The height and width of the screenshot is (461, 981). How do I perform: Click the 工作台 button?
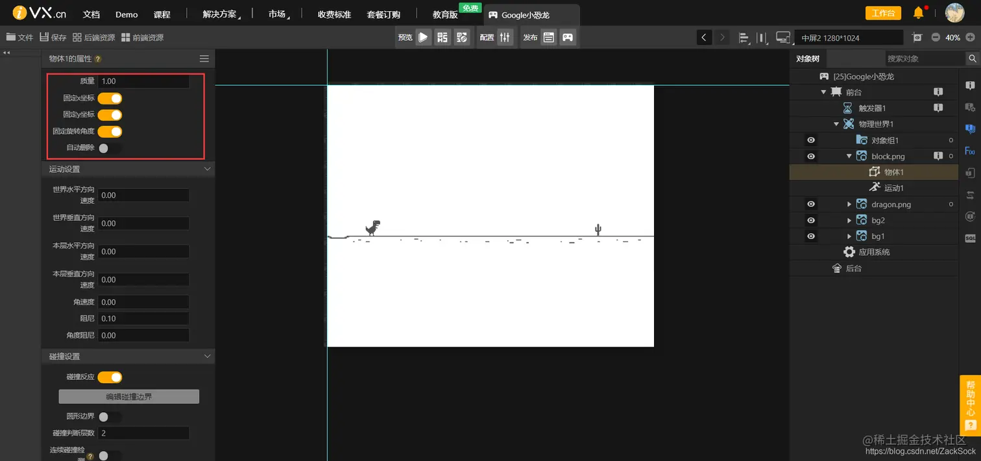pos(883,13)
